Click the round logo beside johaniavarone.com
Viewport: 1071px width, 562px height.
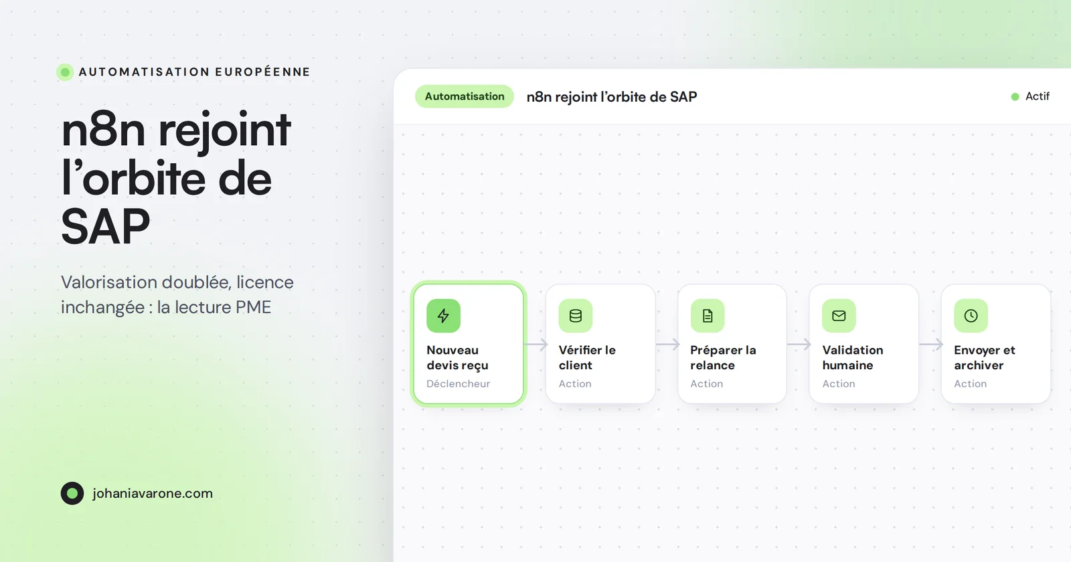(72, 493)
